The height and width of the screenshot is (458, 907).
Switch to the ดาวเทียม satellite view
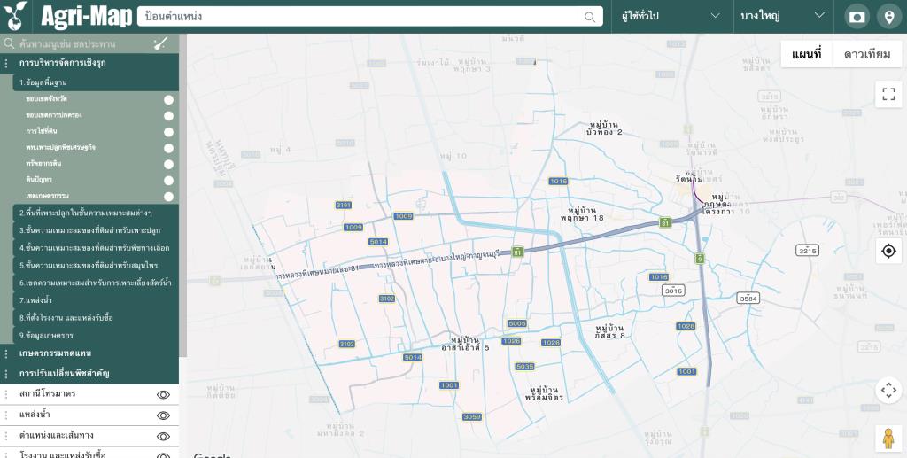(867, 54)
